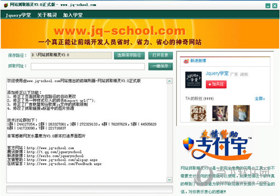Click the progress bar at bottom
This screenshot has height=196, width=280.
tap(90, 189)
